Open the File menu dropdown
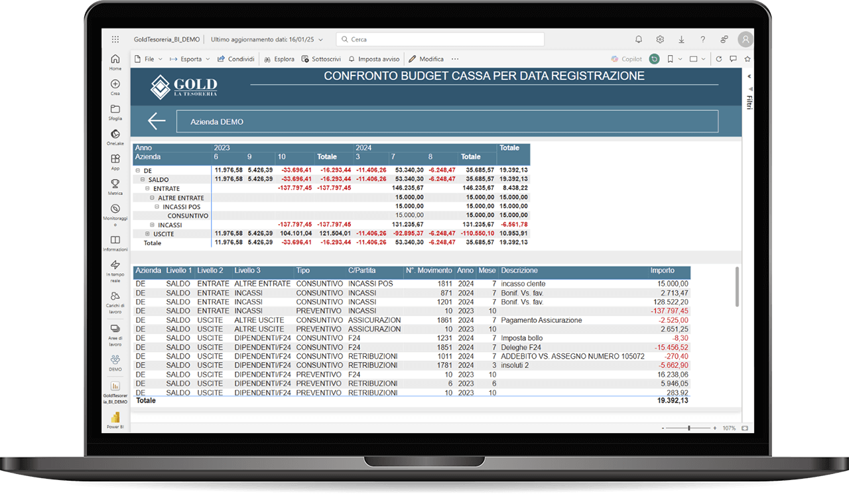This screenshot has height=494, width=849. [x=148, y=59]
